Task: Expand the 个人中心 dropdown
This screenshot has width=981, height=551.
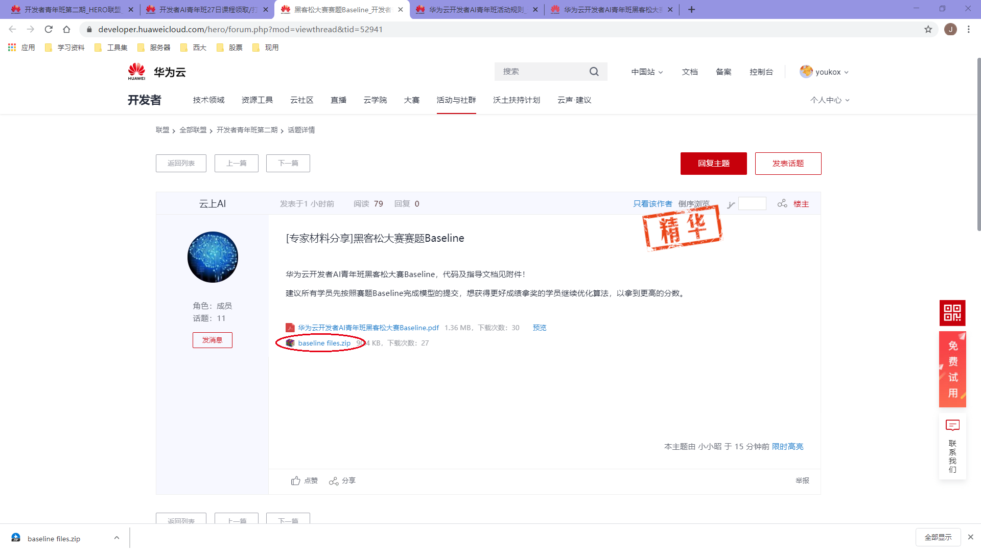Action: (x=829, y=100)
